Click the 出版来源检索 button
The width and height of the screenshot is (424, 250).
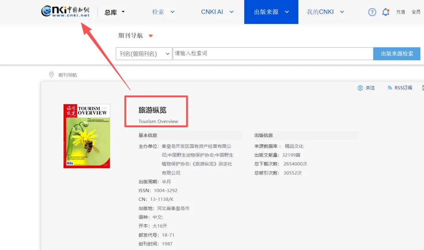coord(397,53)
